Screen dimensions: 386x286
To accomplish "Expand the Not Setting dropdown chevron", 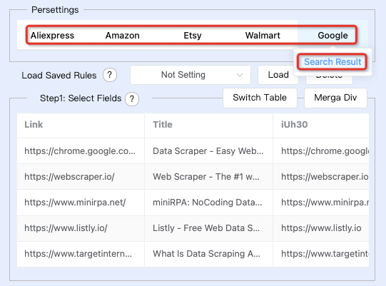I will 240,75.
